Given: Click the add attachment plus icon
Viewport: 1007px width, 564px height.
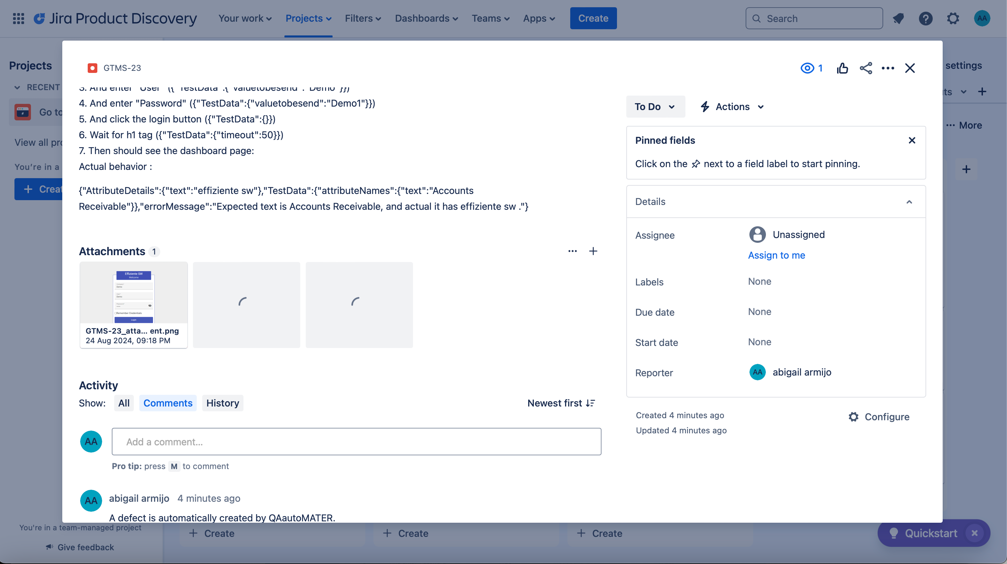Looking at the screenshot, I should pos(593,251).
